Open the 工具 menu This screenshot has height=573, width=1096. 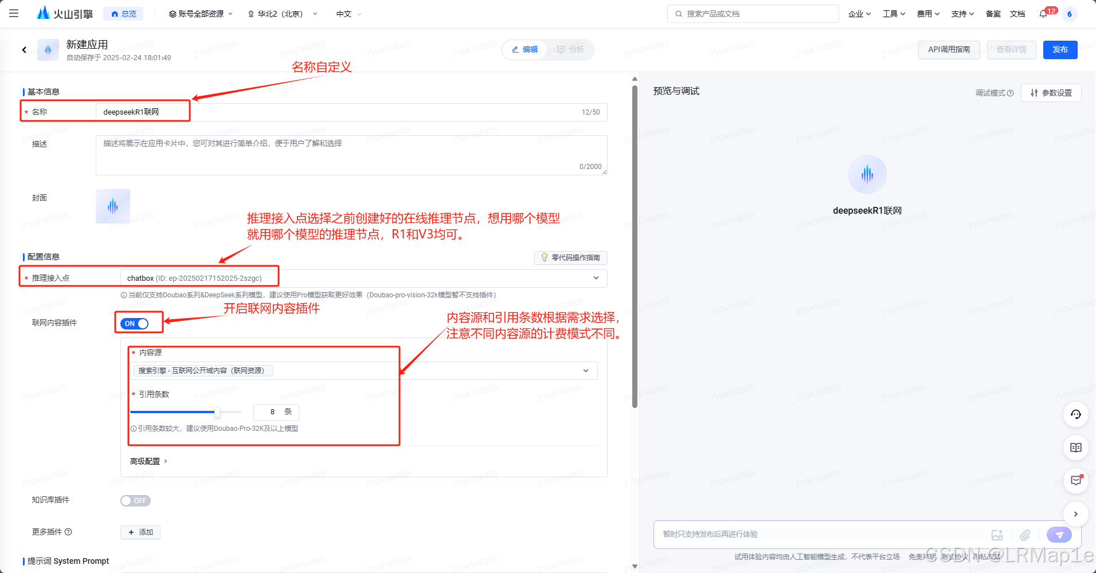coord(894,14)
